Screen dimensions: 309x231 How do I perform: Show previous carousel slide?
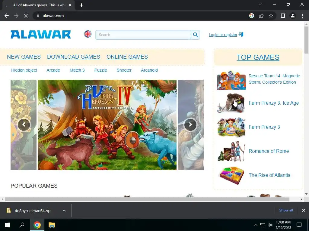click(24, 125)
